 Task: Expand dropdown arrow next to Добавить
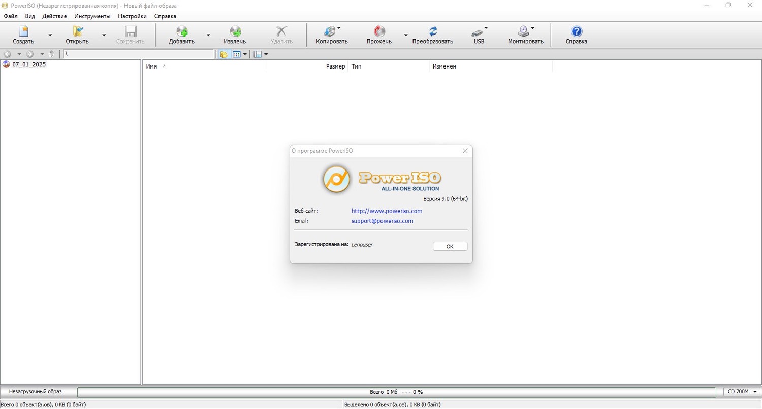tap(208, 35)
